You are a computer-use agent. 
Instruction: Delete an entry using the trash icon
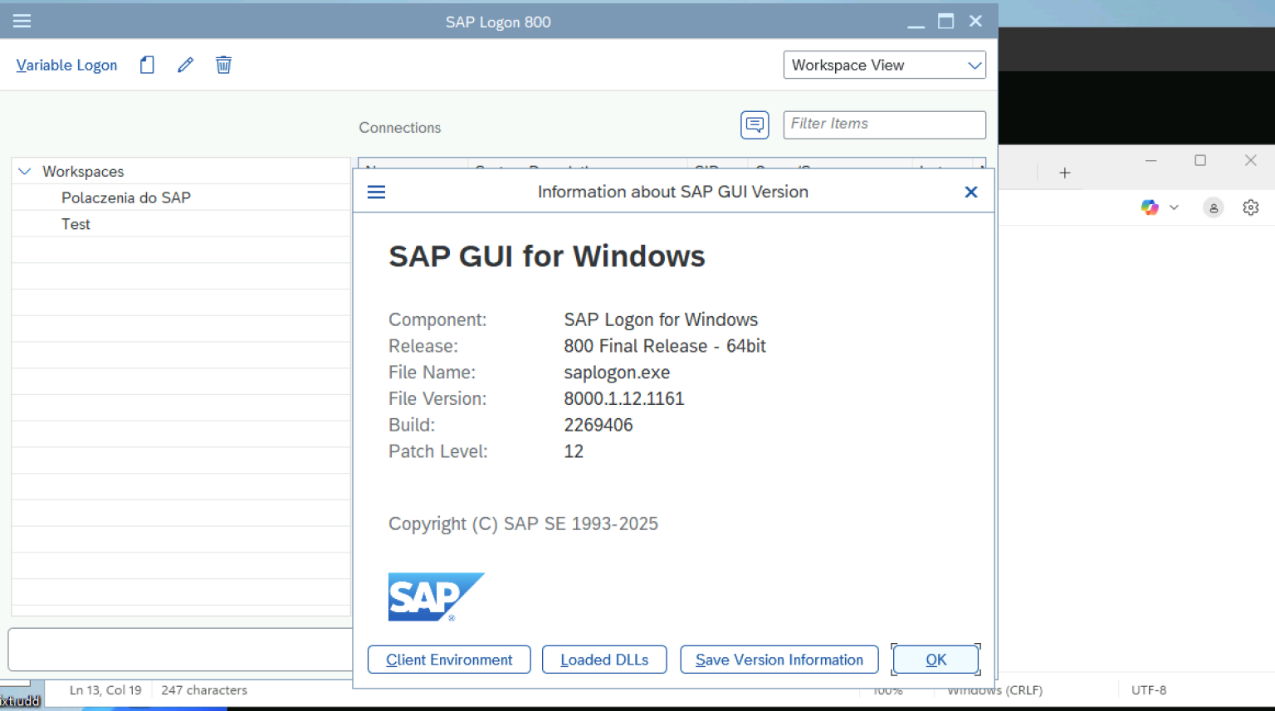pyautogui.click(x=222, y=65)
